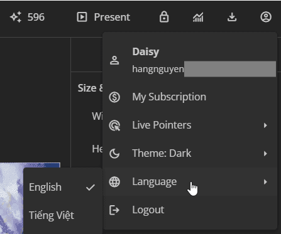Click the moon theme icon
The width and height of the screenshot is (281, 234).
(114, 154)
